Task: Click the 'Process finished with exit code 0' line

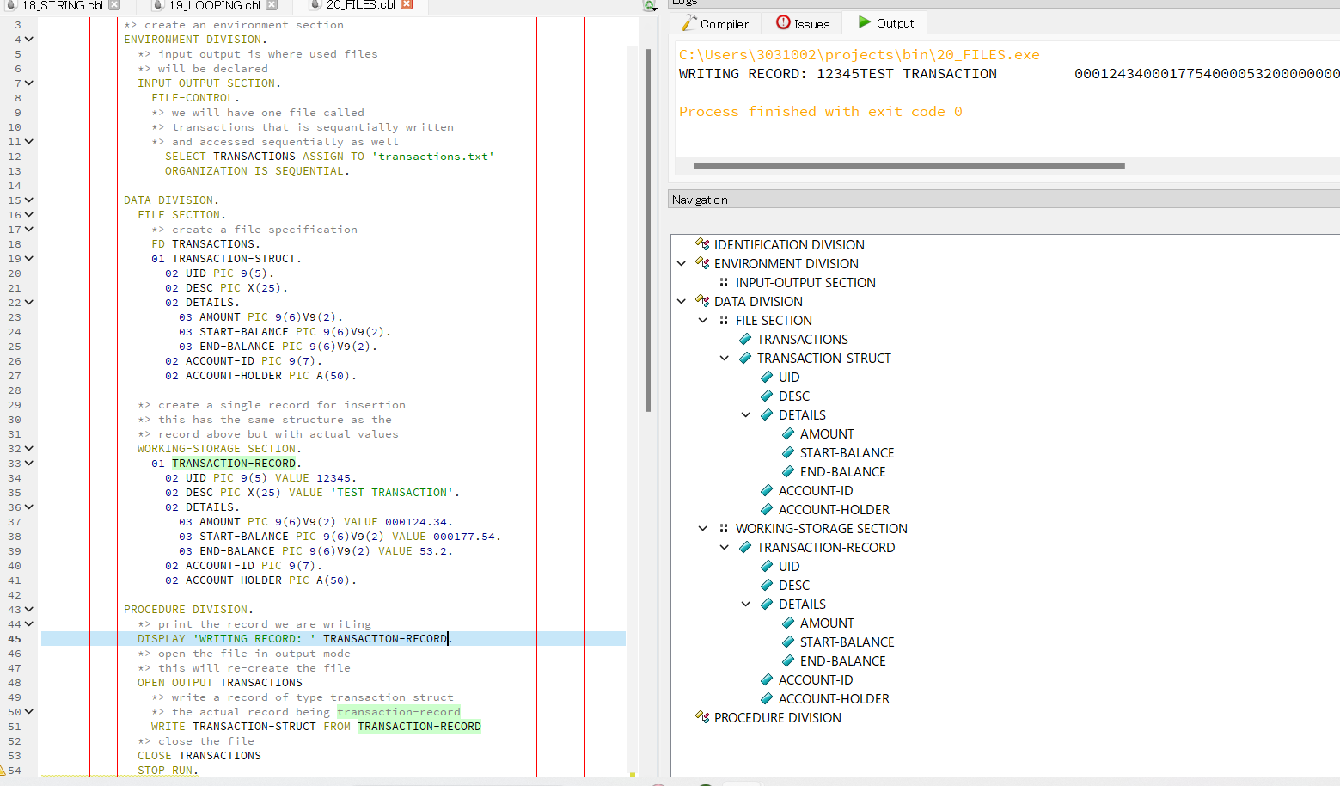Action: (x=820, y=112)
